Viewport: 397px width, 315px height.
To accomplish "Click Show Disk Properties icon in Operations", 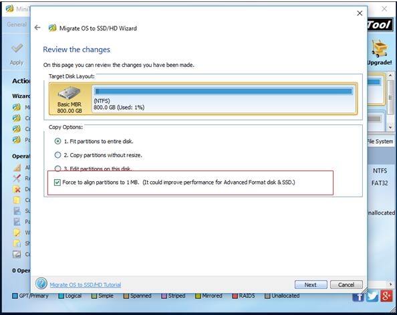I will click(x=17, y=243).
